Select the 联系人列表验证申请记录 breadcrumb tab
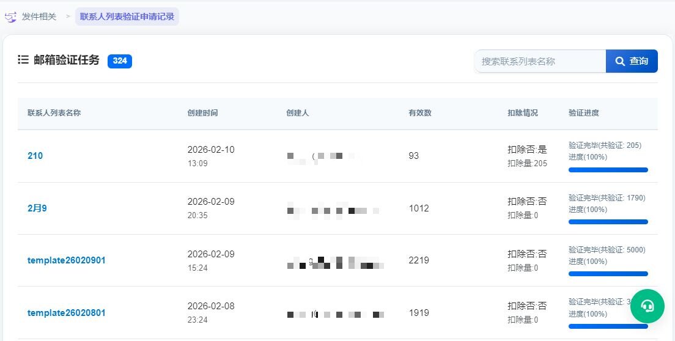675x341 pixels. [x=127, y=16]
